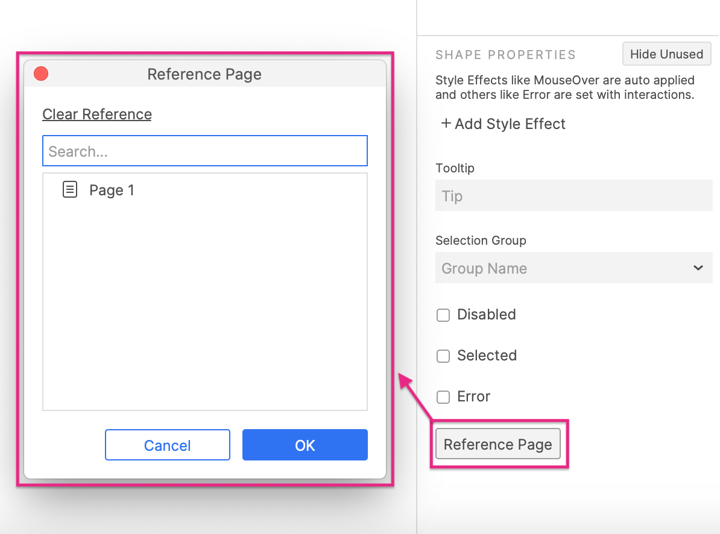Viewport: 720px width, 534px height.
Task: Click the Tooltip Tip input field
Action: [x=573, y=195]
